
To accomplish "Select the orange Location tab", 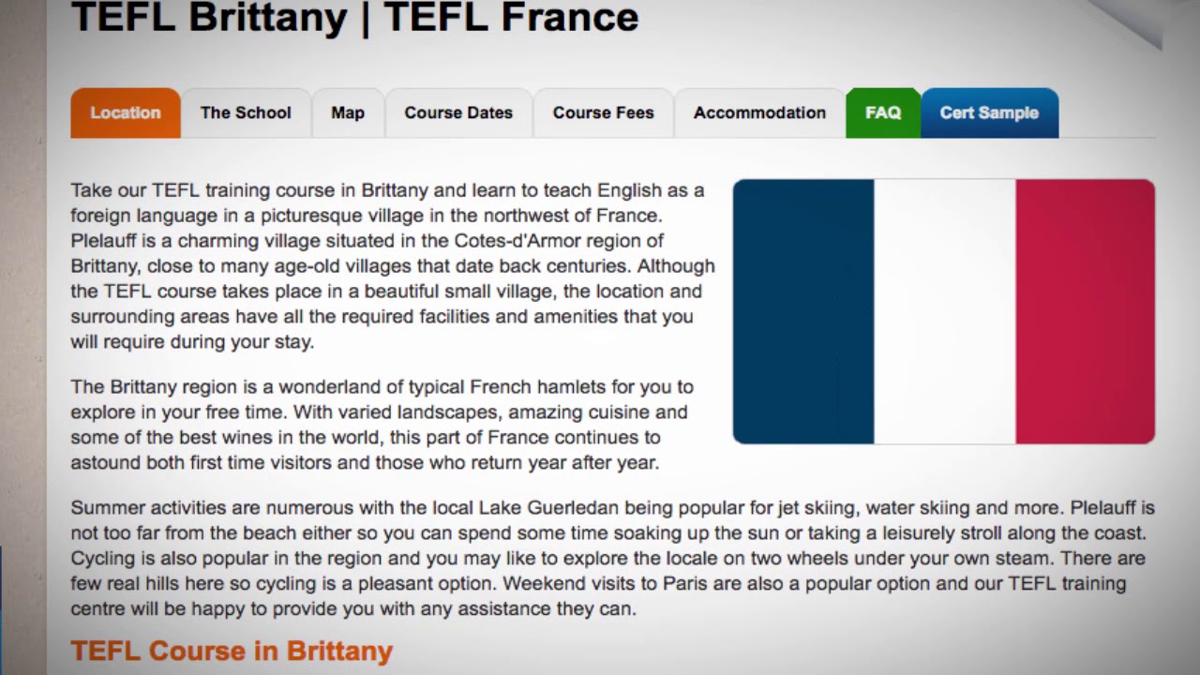I will pos(126,112).
